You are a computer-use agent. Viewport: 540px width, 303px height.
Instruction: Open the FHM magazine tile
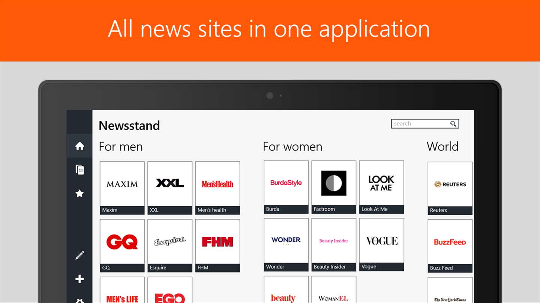(x=217, y=245)
